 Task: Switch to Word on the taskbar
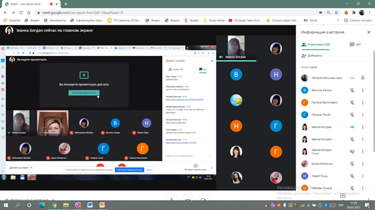coord(90,205)
